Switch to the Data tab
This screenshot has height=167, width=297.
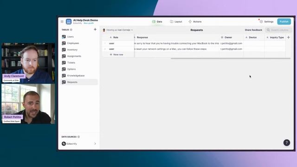(157, 22)
